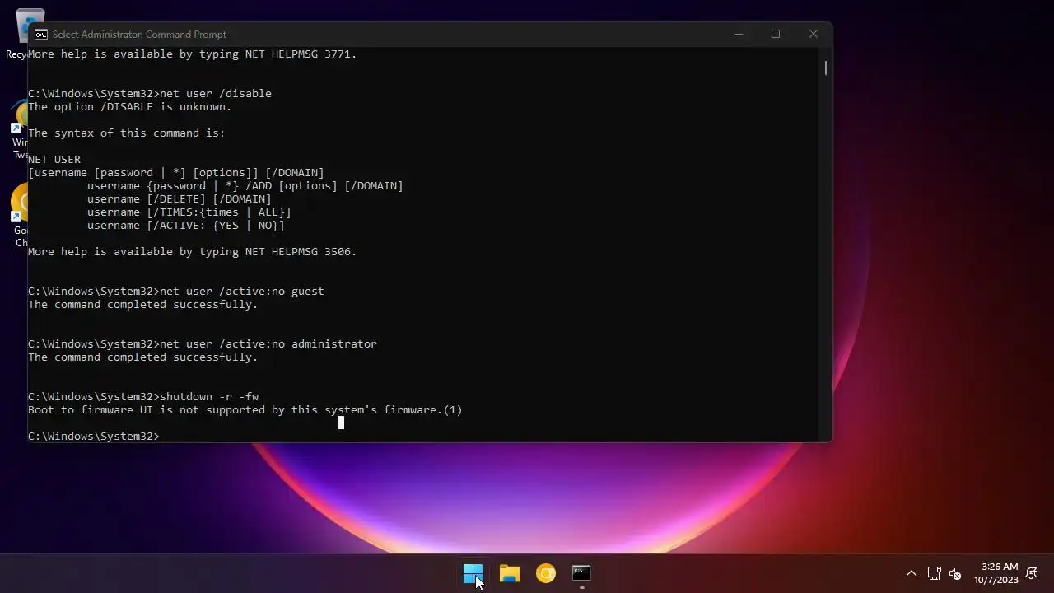This screenshot has width=1054, height=593.
Task: Open the Windows Start menu
Action: point(473,573)
